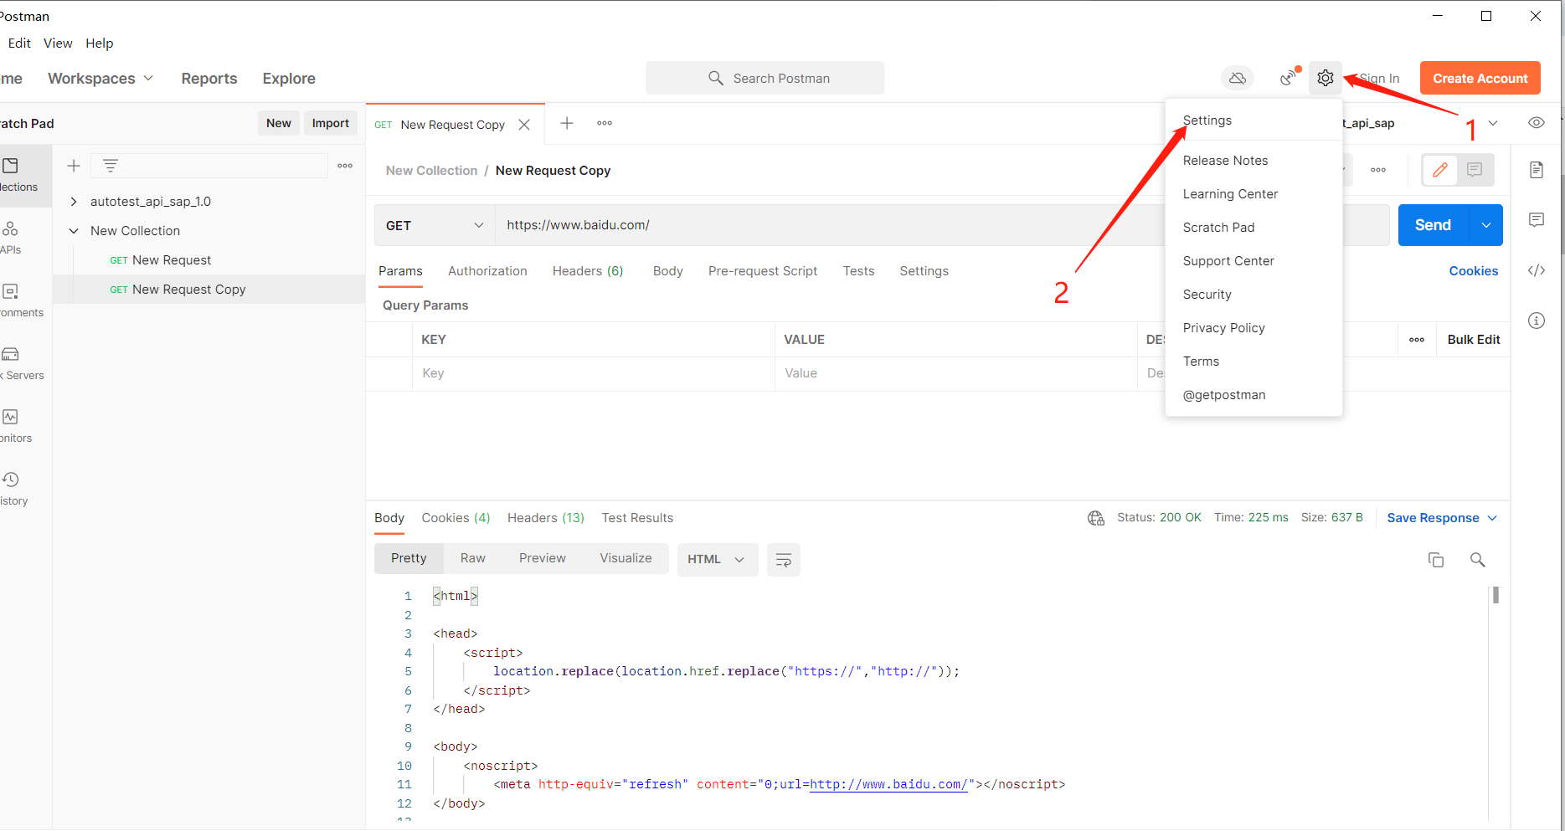Toggle line wrap icon in response
Screen dimensions: 1565x831
tap(784, 560)
